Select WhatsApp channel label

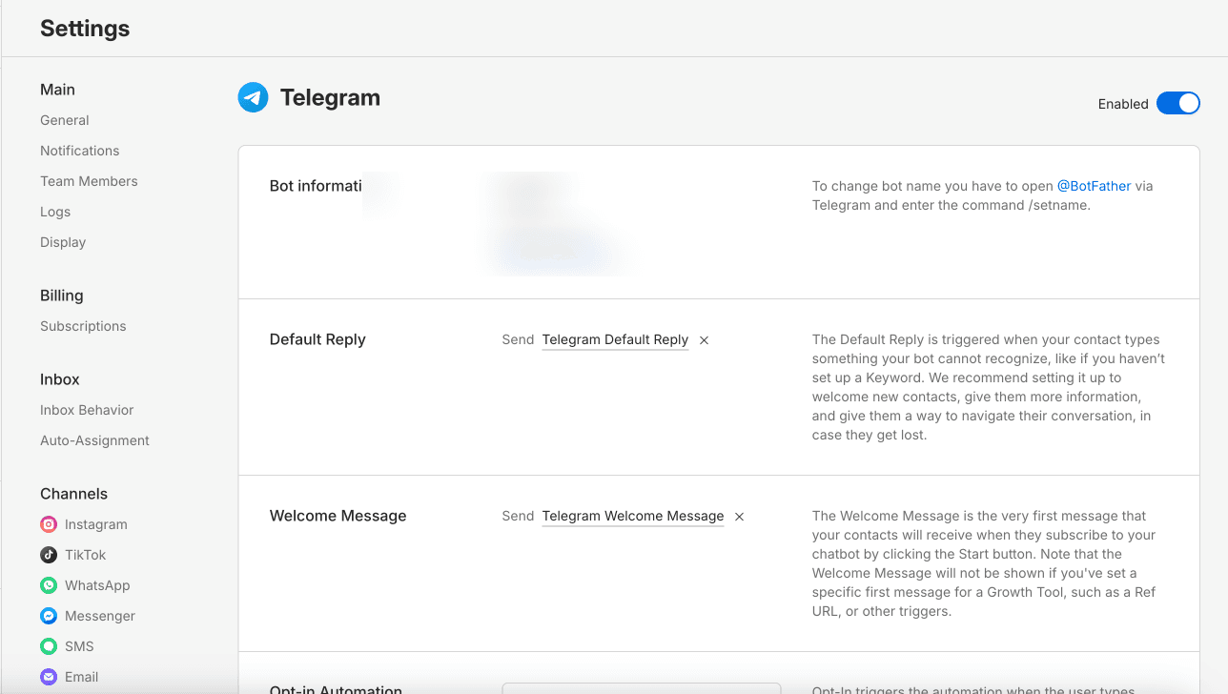pos(97,585)
